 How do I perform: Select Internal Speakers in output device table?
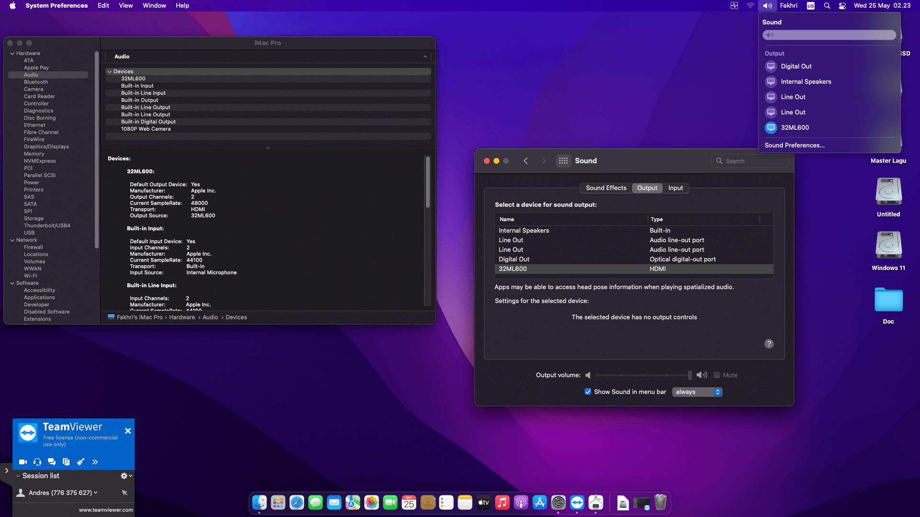click(x=634, y=231)
